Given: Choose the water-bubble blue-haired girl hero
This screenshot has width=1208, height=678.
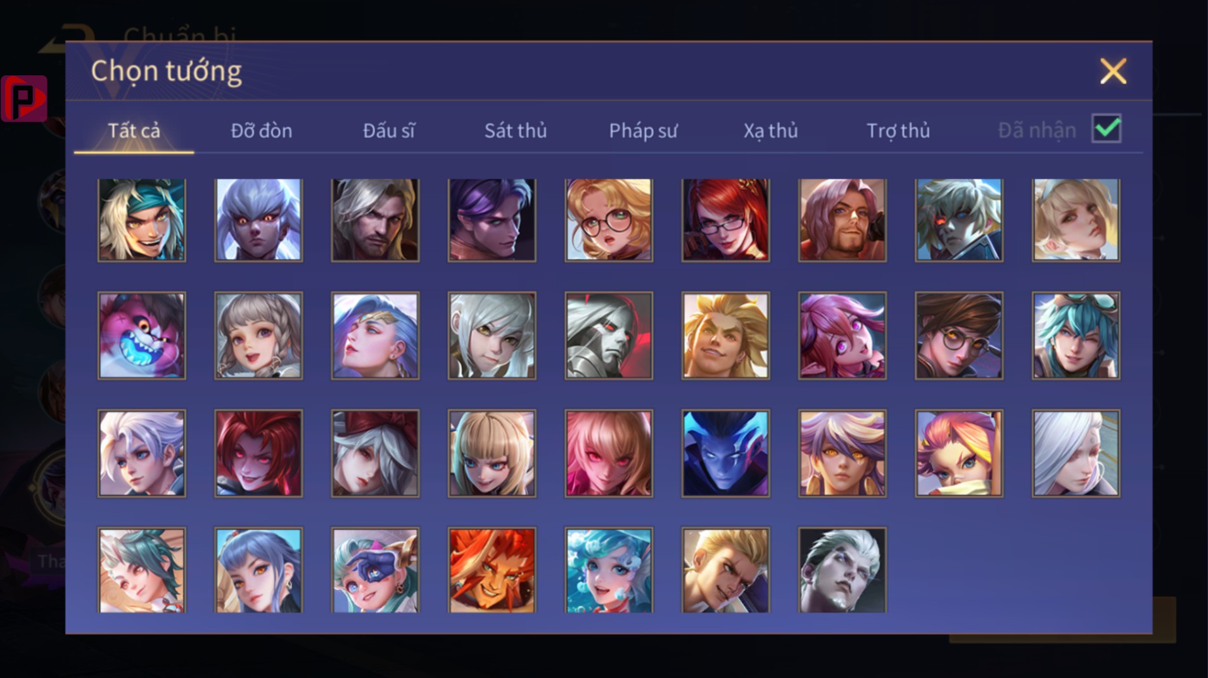Looking at the screenshot, I should (609, 570).
